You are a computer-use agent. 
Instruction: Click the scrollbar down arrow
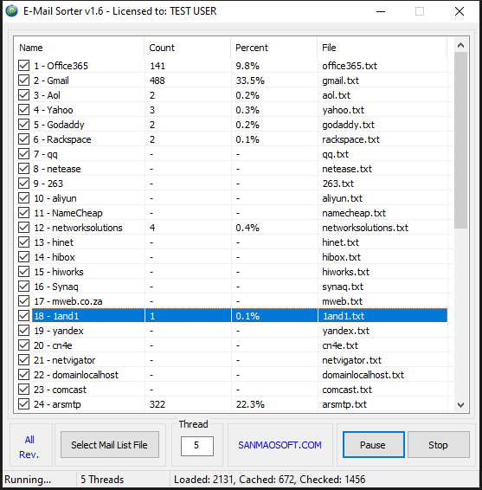460,405
